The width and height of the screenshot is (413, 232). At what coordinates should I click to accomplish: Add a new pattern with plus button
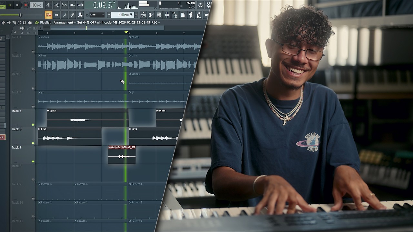pos(136,15)
